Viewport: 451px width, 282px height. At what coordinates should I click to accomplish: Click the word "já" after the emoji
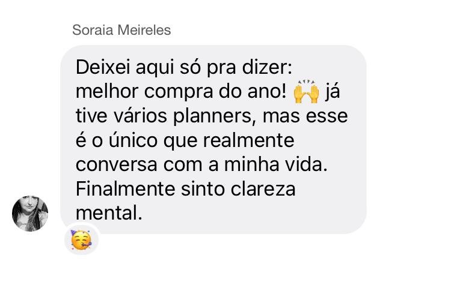333,92
